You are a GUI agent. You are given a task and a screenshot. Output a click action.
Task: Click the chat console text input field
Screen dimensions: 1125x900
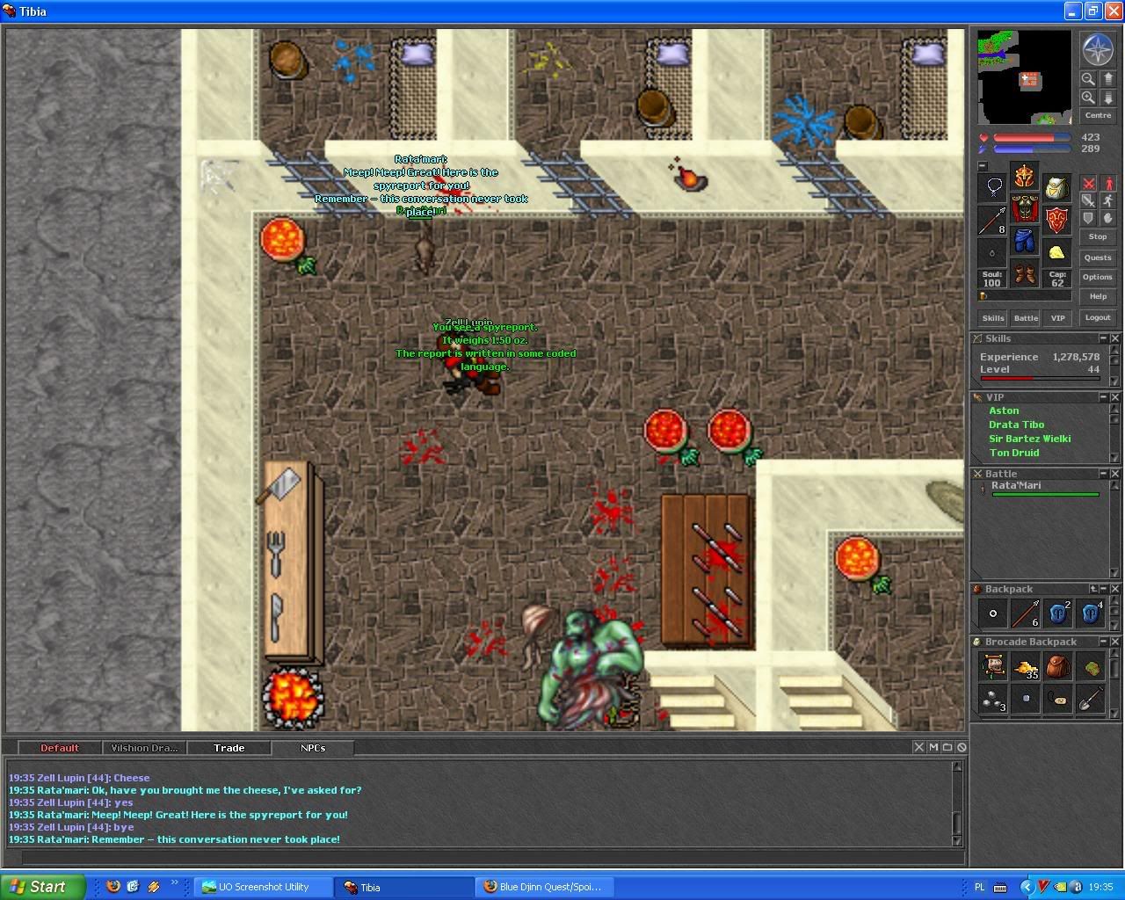492,857
